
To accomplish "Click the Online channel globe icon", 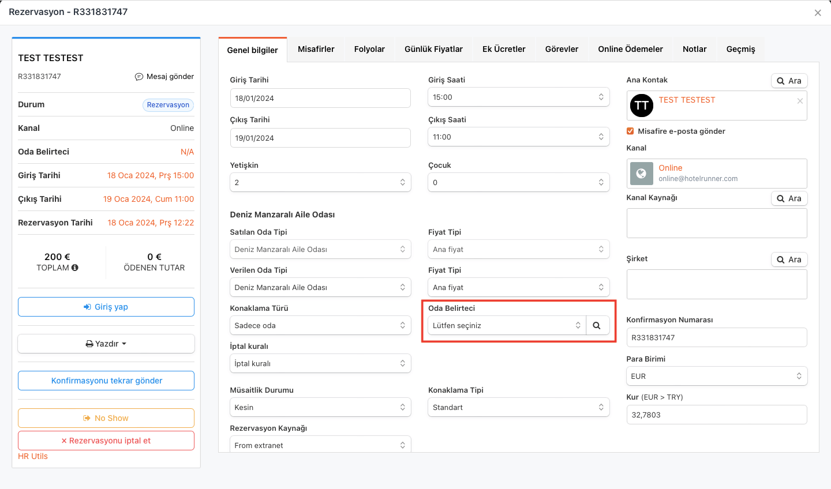I will coord(641,174).
